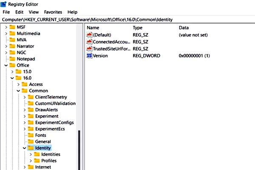Click the (Default) string value icon
Viewport: 255px width, 170px height.
[89, 35]
